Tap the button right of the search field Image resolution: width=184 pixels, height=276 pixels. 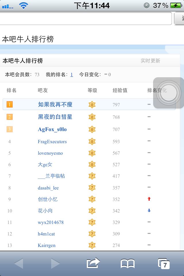pyautogui.click(x=179, y=19)
